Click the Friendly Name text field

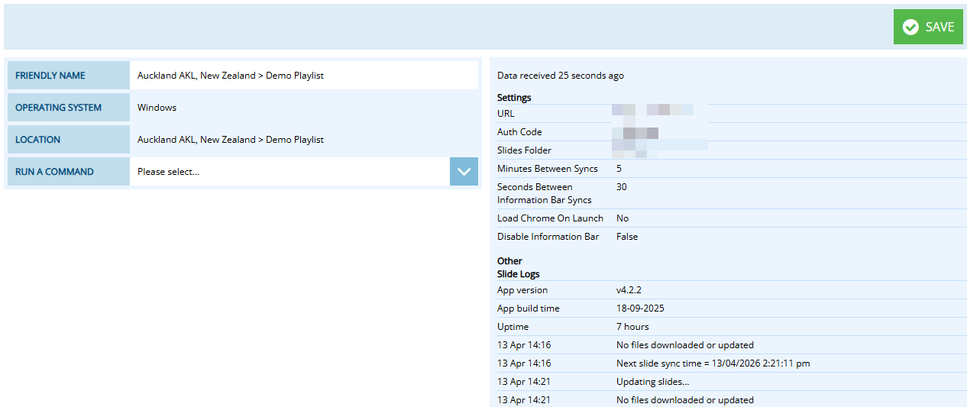303,76
